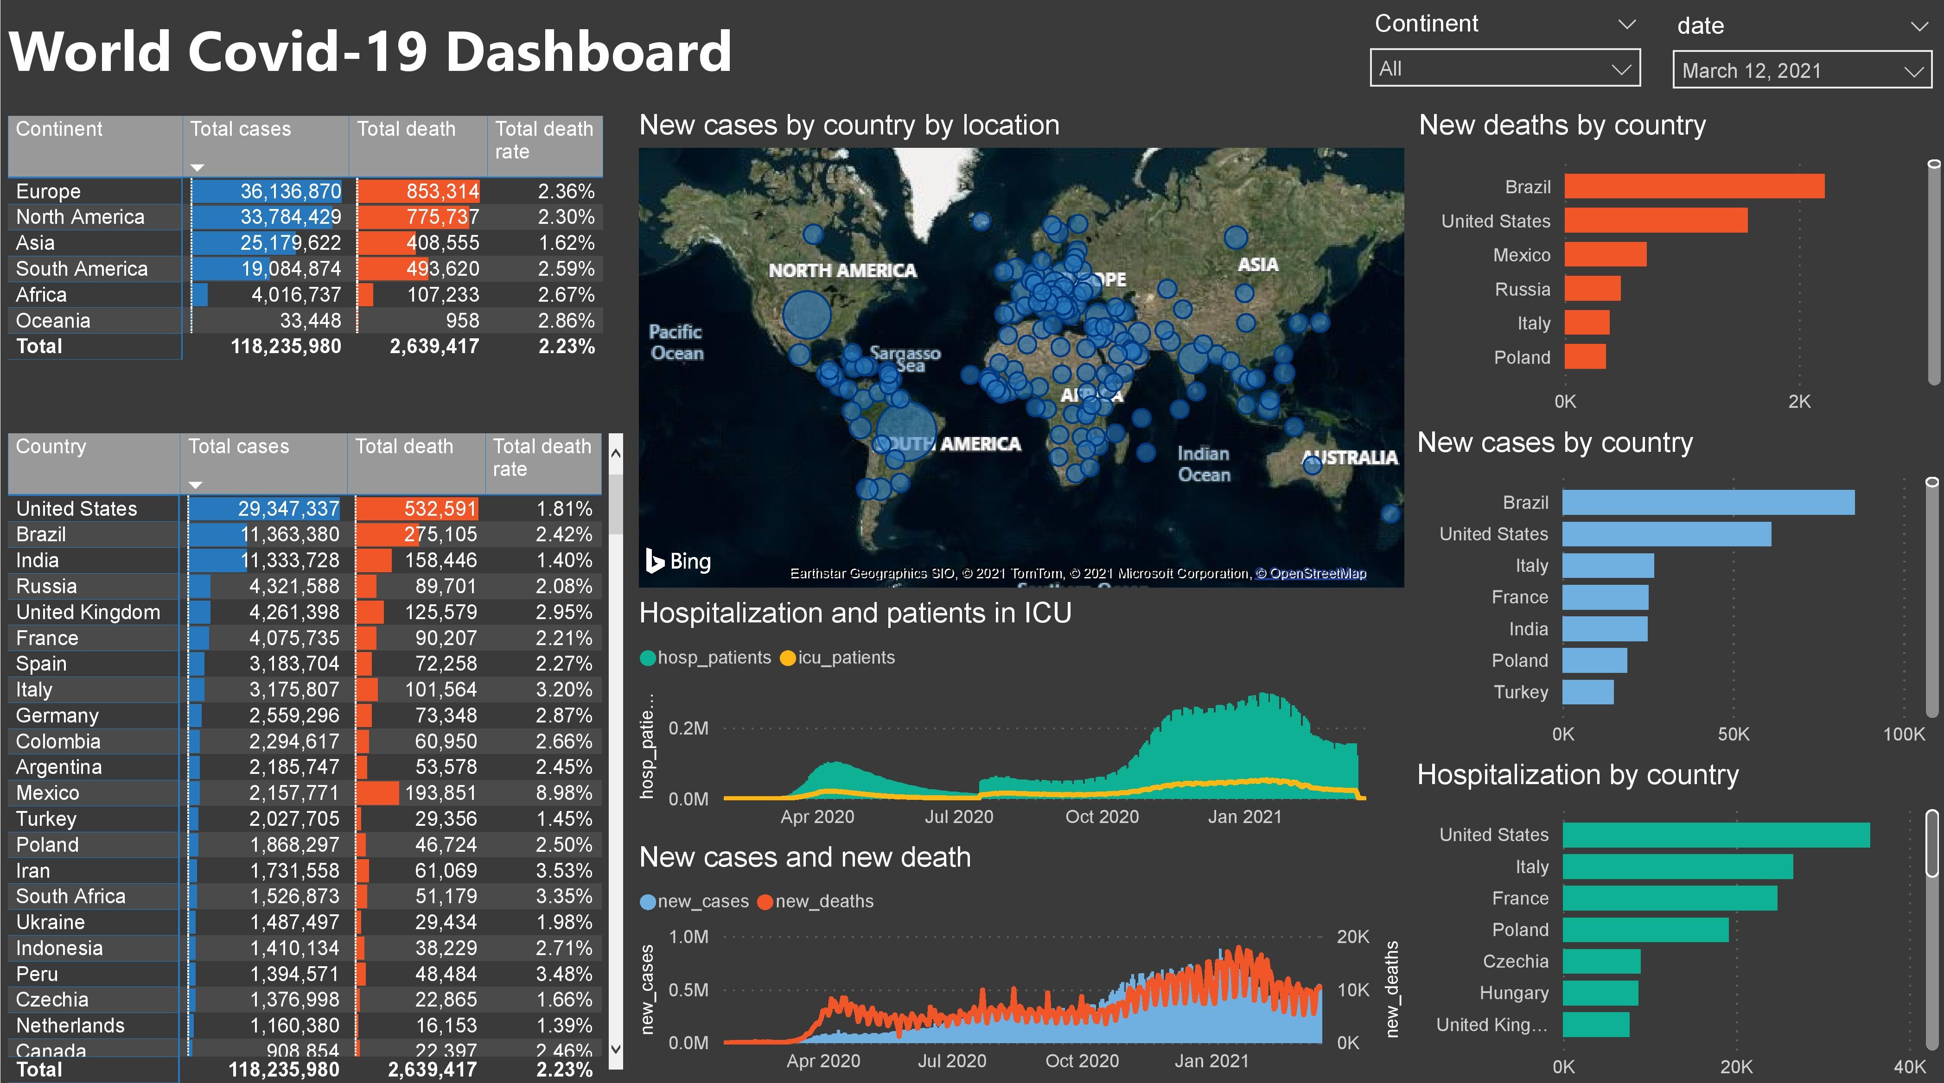Click the Russia bubble in northern Asia
This screenshot has width=1944, height=1083.
pyautogui.click(x=1236, y=238)
